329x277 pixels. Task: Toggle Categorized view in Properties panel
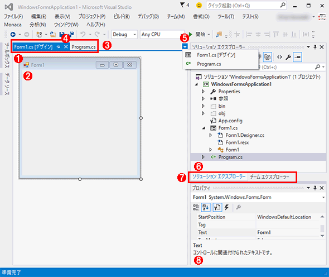[x=196, y=207]
